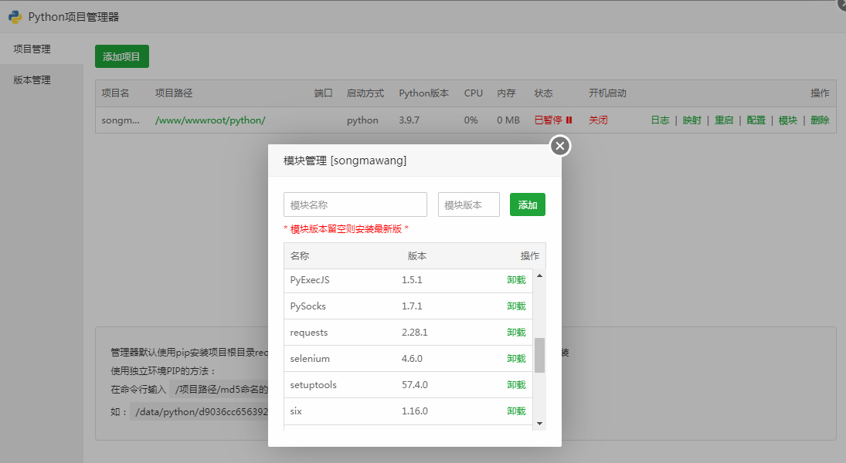The height and width of the screenshot is (463, 846).
Task: Uninstall the PyExecJS module
Action: coord(516,280)
